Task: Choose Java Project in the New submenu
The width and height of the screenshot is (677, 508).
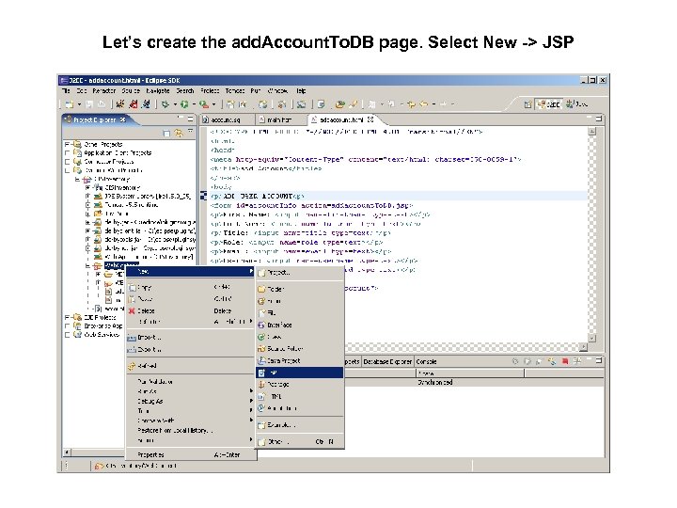Action: pos(300,360)
